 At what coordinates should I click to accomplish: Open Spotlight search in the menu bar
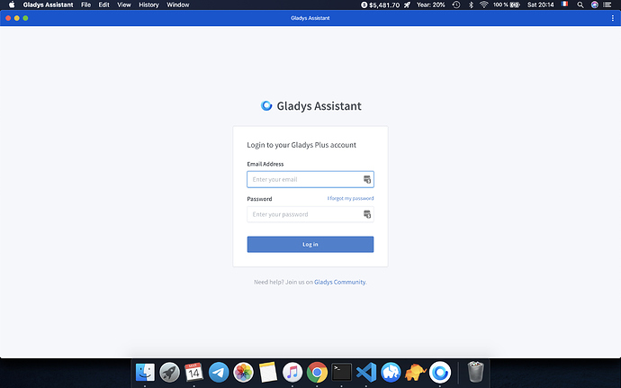(580, 5)
